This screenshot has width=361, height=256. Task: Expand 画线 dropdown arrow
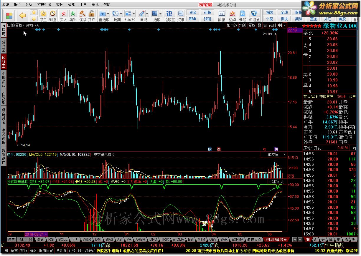147,14
